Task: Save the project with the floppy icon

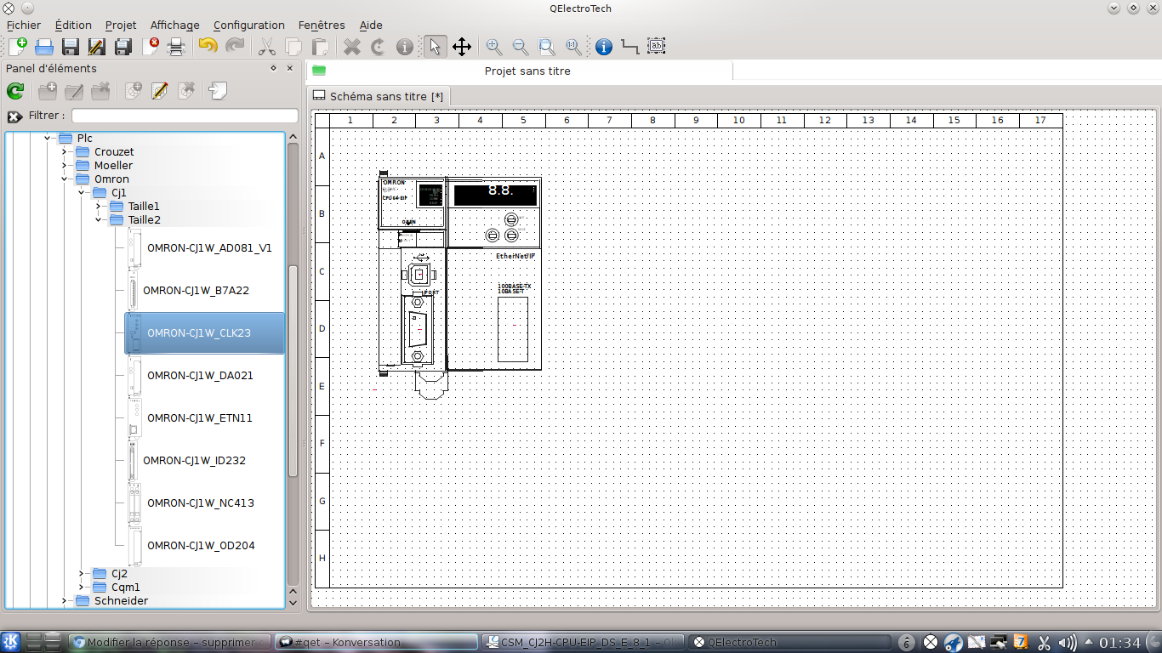Action: click(x=71, y=47)
